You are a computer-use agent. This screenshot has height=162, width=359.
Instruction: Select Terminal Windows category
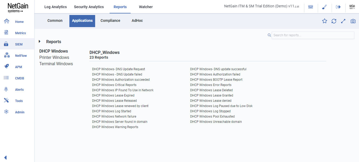(x=56, y=64)
